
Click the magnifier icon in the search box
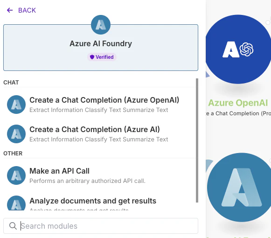coord(13,226)
